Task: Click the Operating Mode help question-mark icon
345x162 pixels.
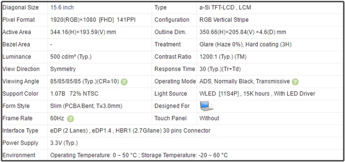Action: (295, 82)
